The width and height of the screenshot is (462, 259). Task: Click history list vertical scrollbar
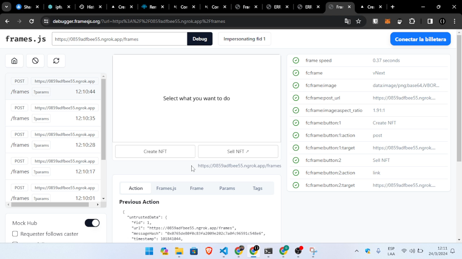pos(104,119)
